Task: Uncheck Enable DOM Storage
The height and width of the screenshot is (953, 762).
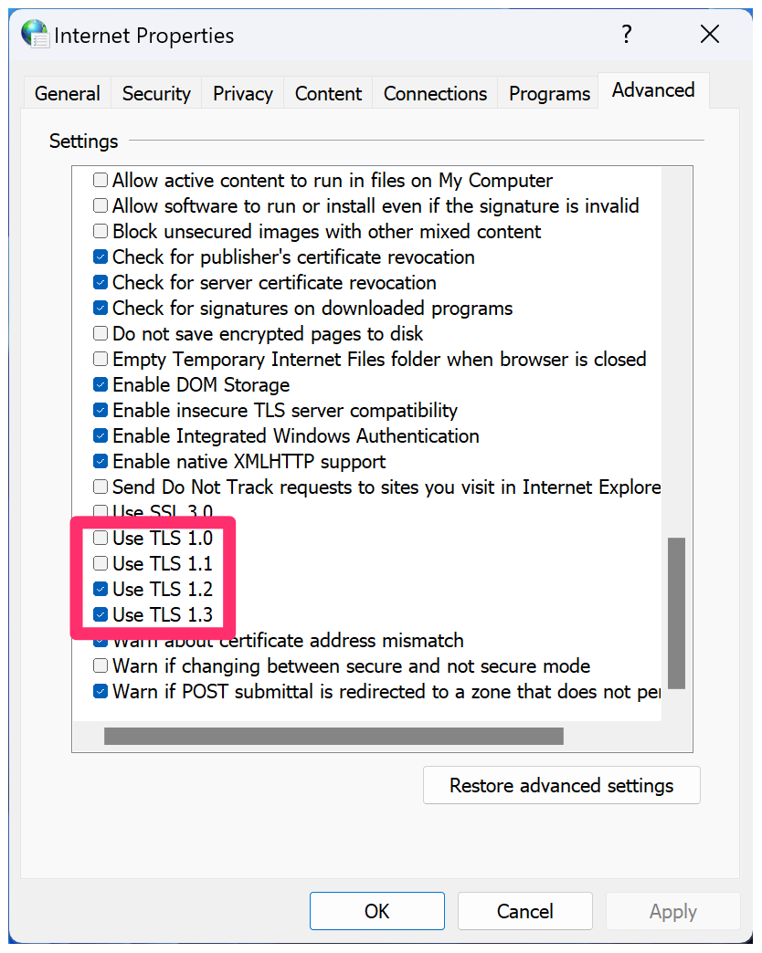Action: [x=101, y=385]
